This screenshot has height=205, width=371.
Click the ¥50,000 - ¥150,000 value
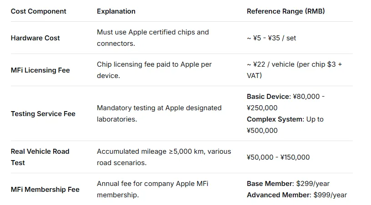pyautogui.click(x=278, y=157)
